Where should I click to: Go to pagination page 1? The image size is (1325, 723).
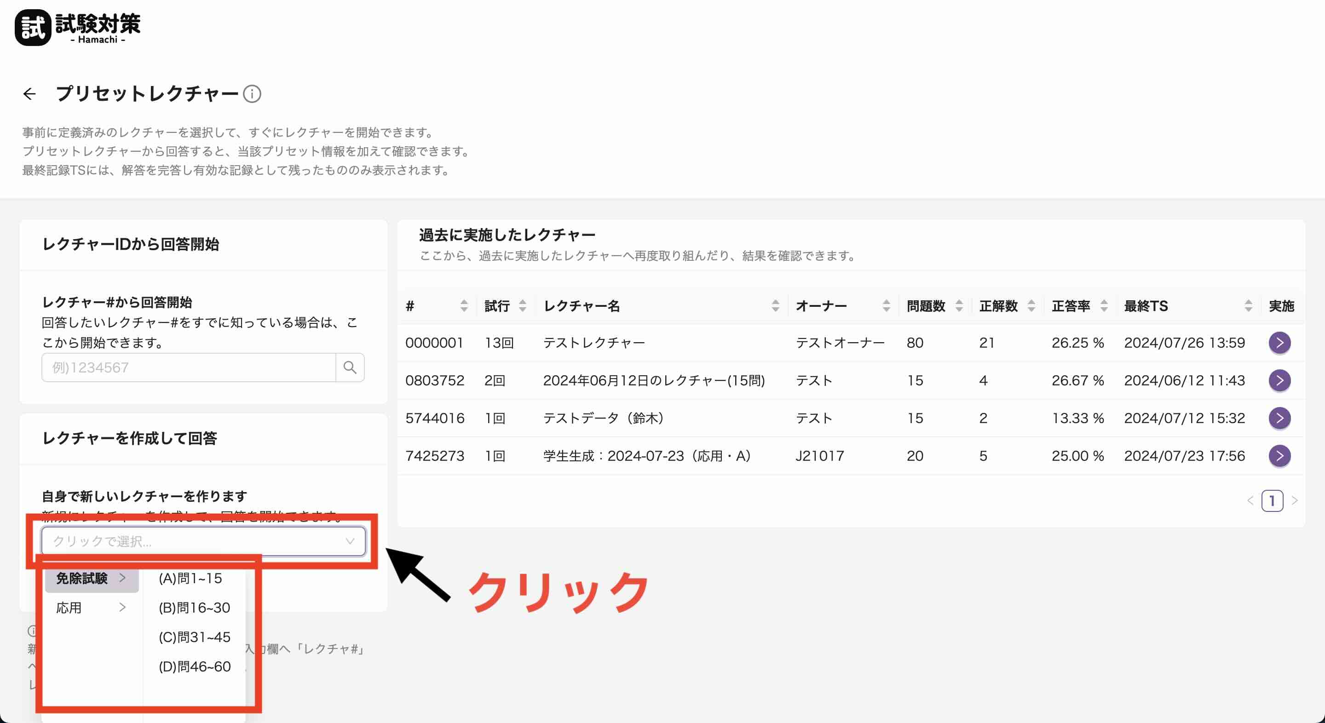(1272, 500)
